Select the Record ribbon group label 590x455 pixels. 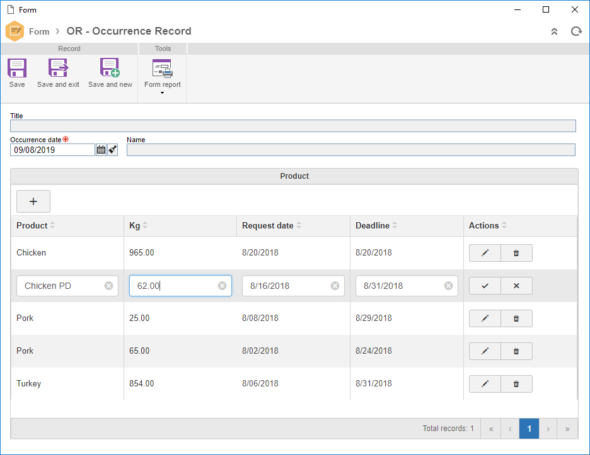(x=69, y=48)
